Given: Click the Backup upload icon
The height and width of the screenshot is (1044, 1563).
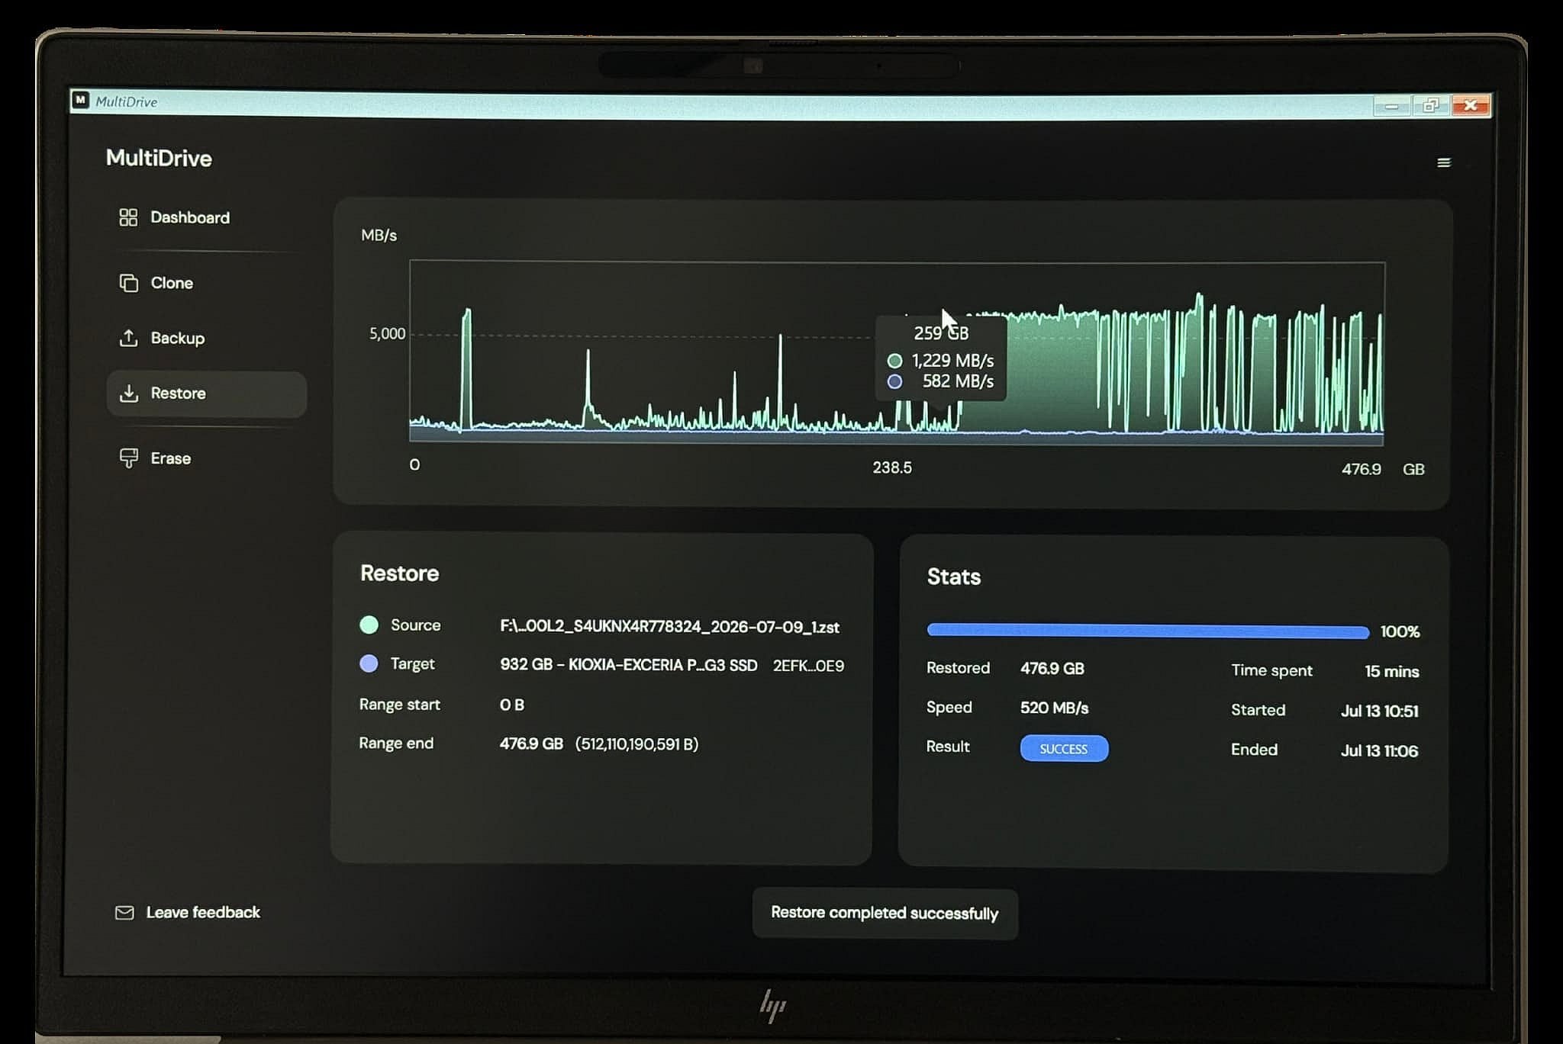Looking at the screenshot, I should click(x=128, y=338).
